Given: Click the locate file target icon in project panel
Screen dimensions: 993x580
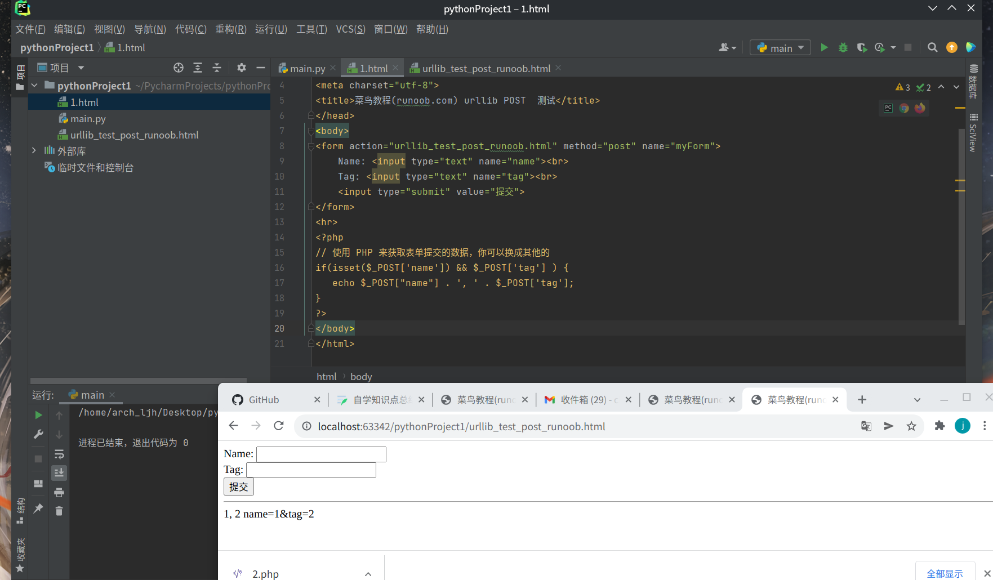Looking at the screenshot, I should (179, 68).
